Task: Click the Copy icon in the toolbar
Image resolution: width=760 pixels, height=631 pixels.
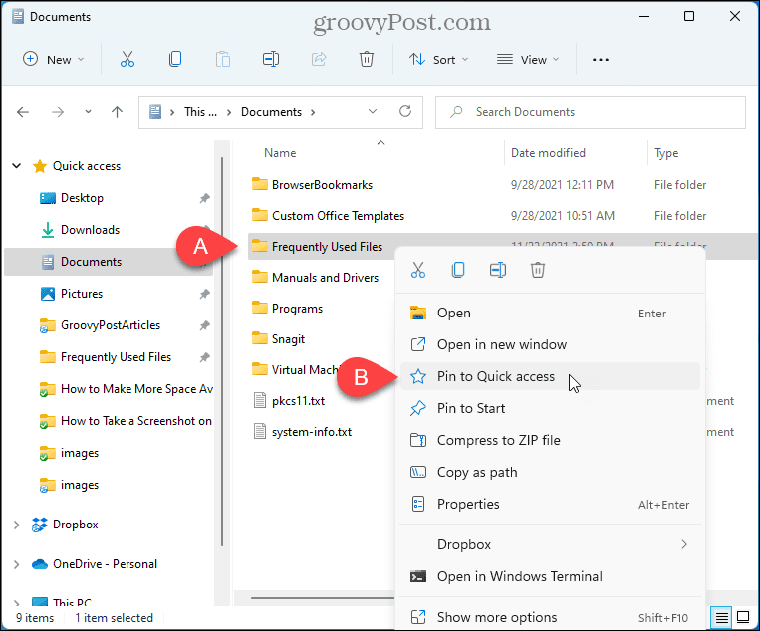Action: 175,59
